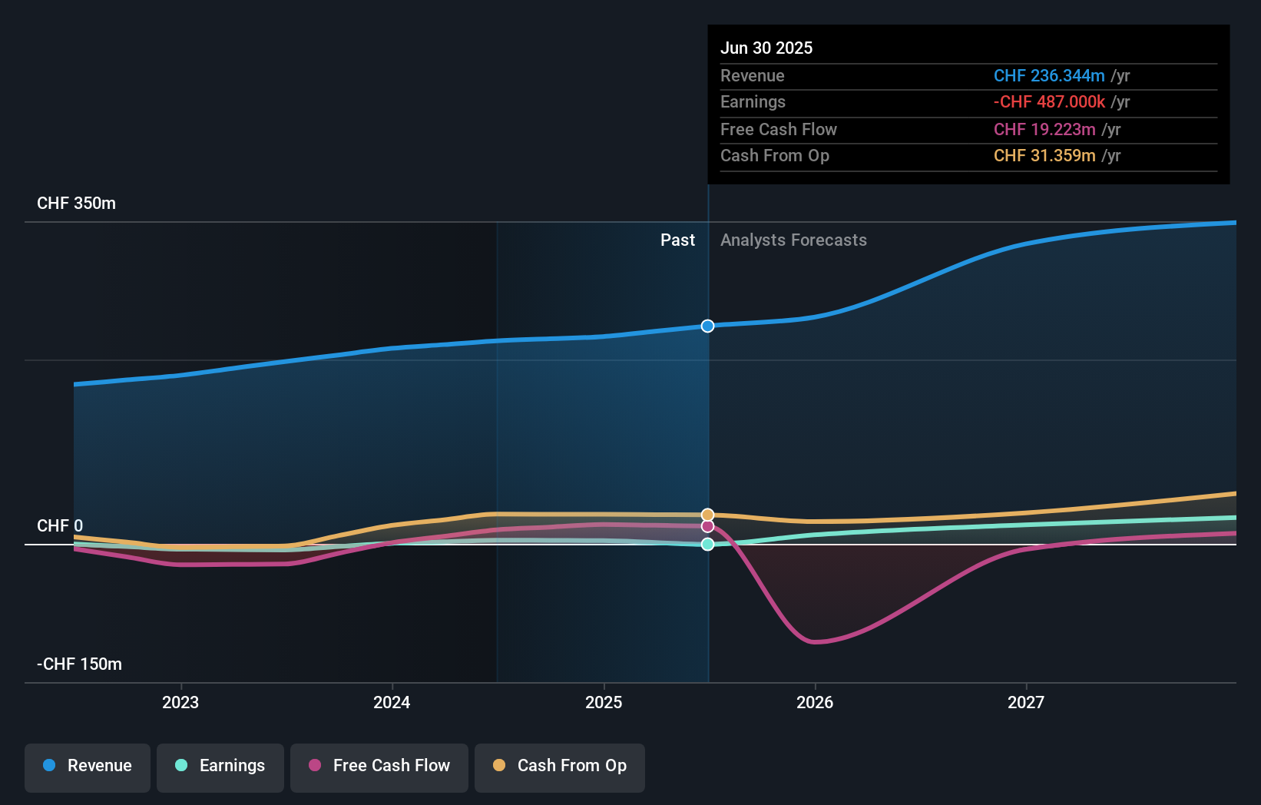Click the CHF 350m axis label
Screen dimensions: 1261x805
click(76, 203)
